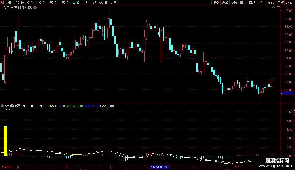Open the F10 company info
Image resolution: width=295 pixels, height=170 pixels.
(262, 2)
